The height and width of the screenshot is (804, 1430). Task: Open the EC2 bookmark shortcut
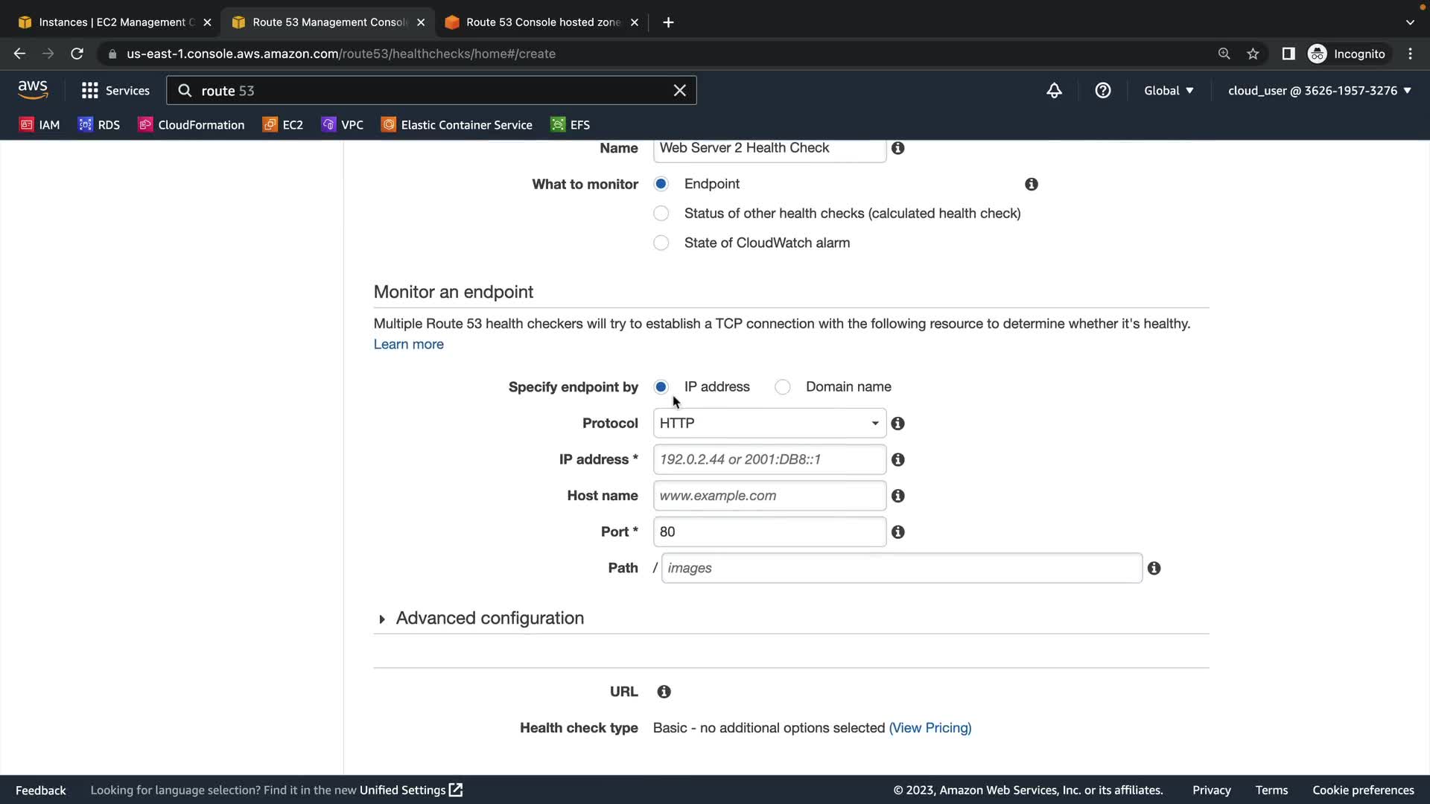283,125
